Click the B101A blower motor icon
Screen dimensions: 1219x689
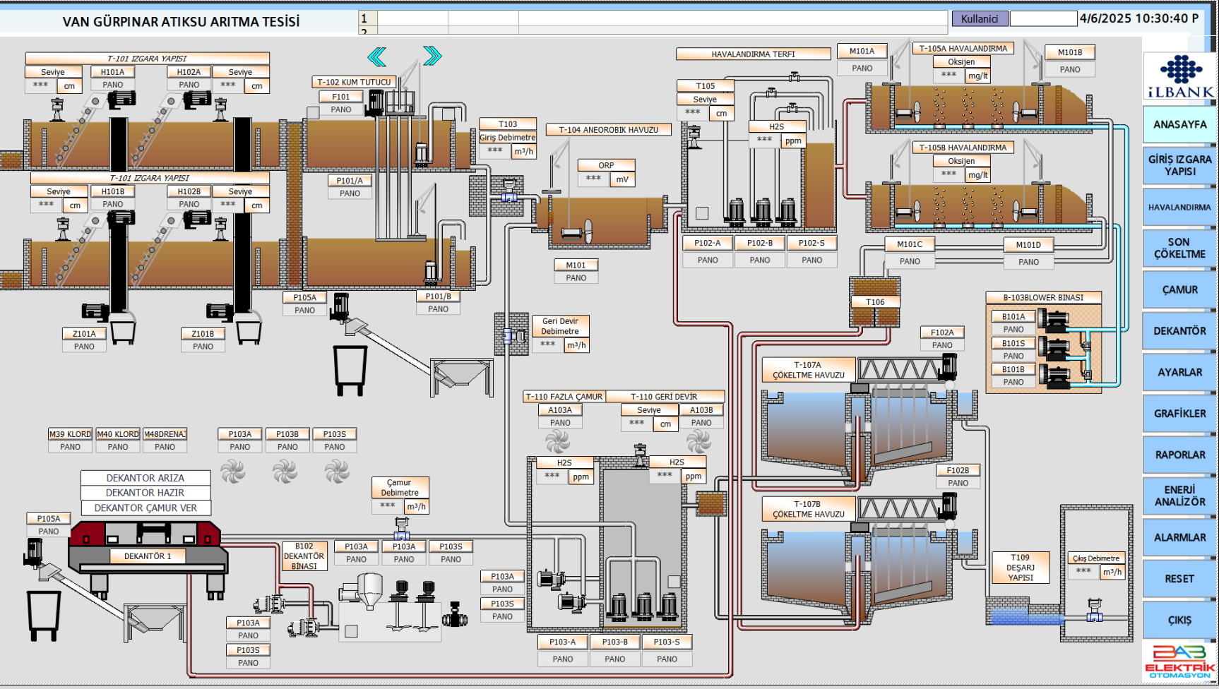1054,320
